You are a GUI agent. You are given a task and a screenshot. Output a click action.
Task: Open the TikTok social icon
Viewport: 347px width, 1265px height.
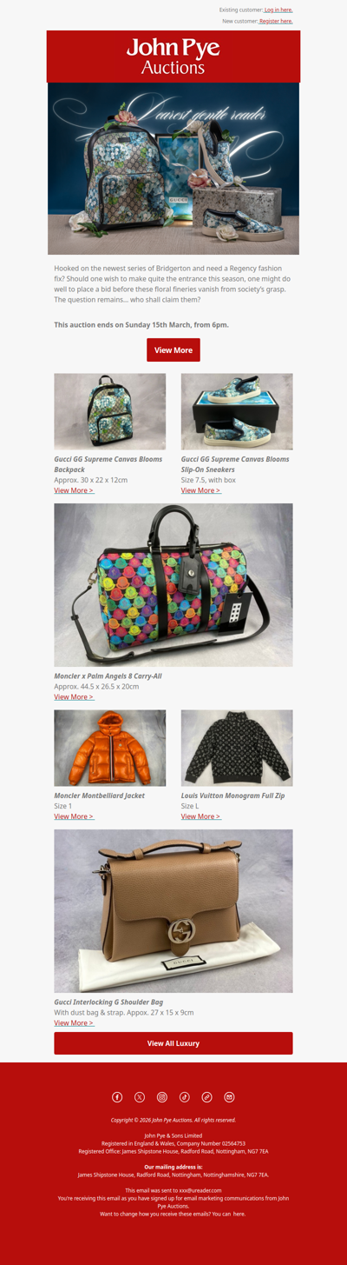coord(185,1097)
